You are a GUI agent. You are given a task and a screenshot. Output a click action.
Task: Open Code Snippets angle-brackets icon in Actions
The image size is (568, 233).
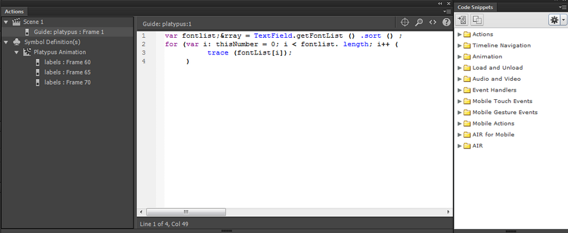pos(432,22)
